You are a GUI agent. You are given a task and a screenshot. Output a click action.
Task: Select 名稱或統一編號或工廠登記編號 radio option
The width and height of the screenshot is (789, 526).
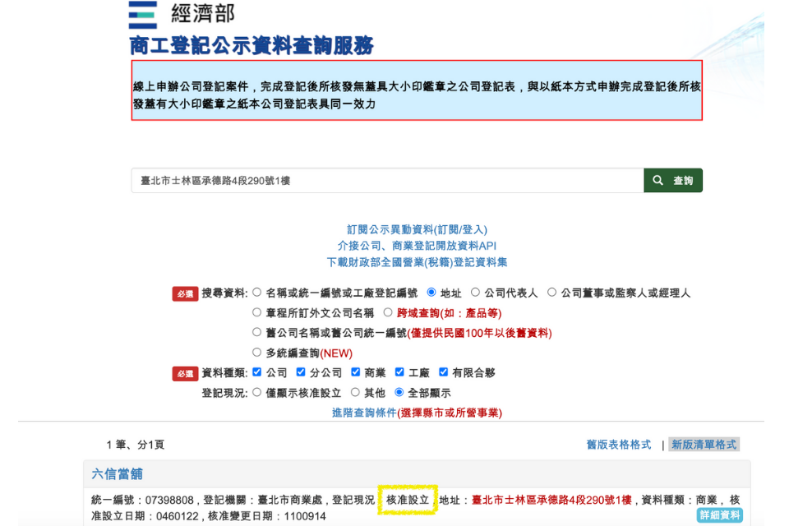click(257, 293)
